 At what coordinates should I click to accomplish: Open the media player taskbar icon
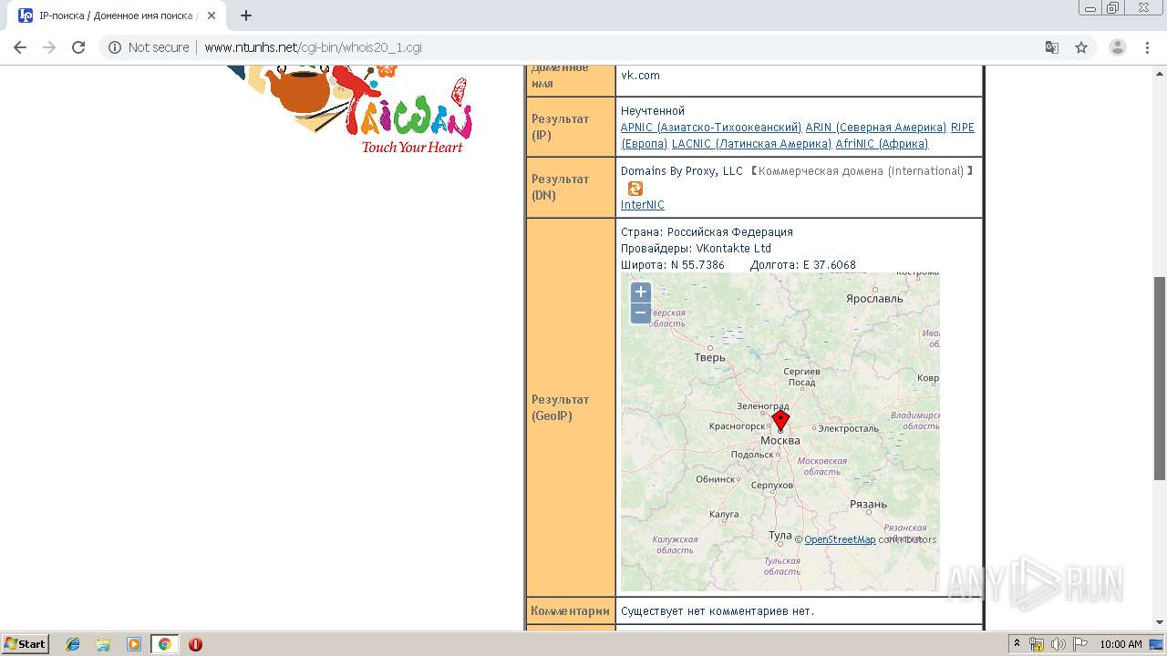tap(133, 644)
